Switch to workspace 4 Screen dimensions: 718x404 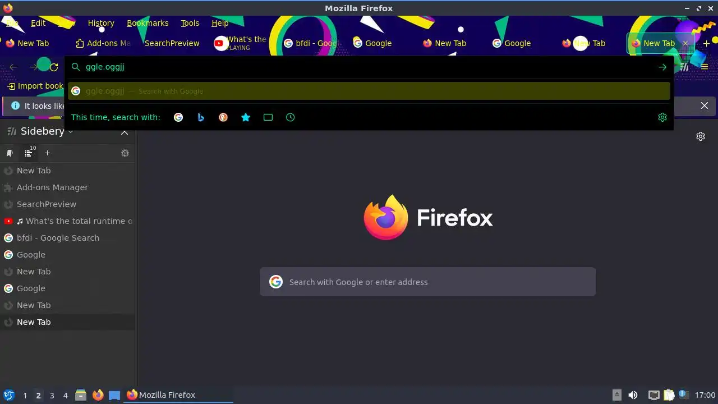[65, 395]
